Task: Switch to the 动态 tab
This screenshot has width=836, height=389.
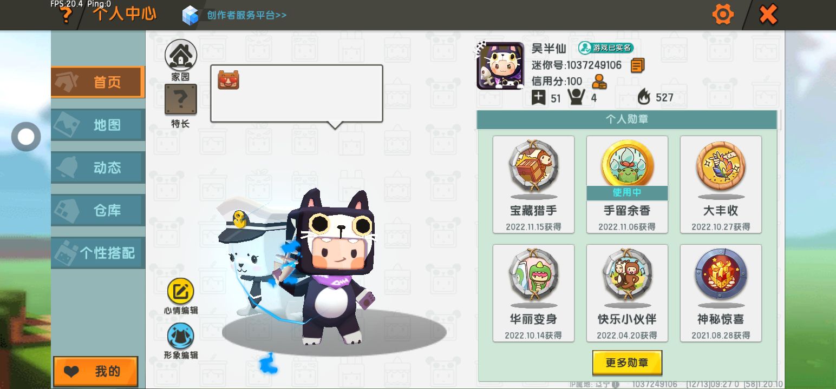Action: click(x=98, y=167)
